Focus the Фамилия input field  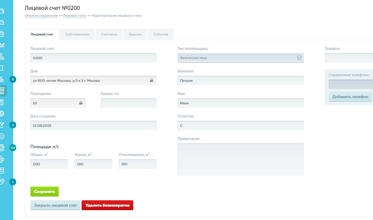click(x=240, y=81)
